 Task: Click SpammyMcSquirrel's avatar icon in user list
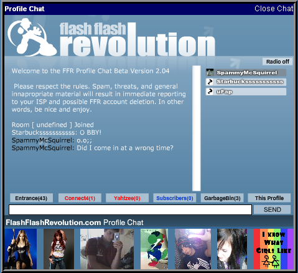pos(210,72)
